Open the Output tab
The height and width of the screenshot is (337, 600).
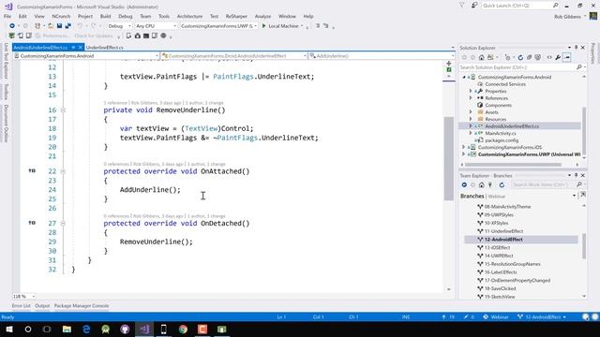(42, 306)
